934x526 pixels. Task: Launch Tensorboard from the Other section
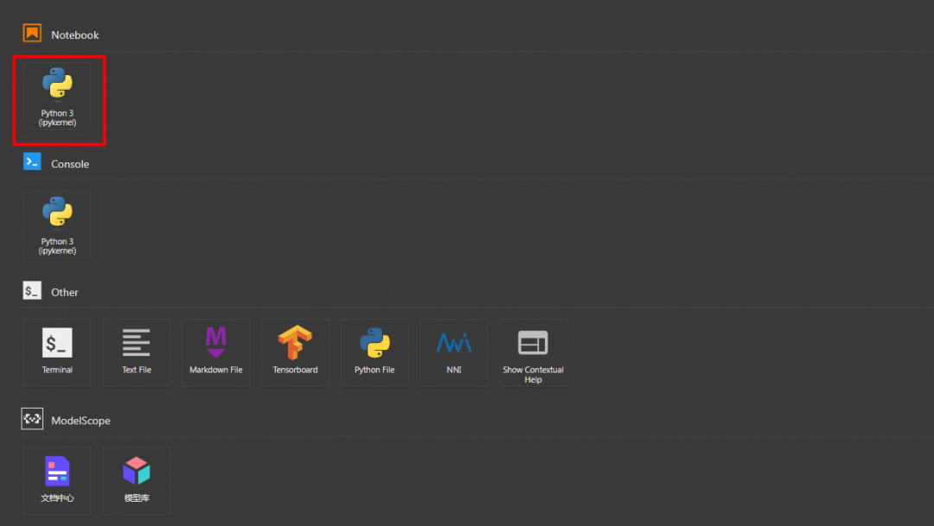(x=295, y=352)
